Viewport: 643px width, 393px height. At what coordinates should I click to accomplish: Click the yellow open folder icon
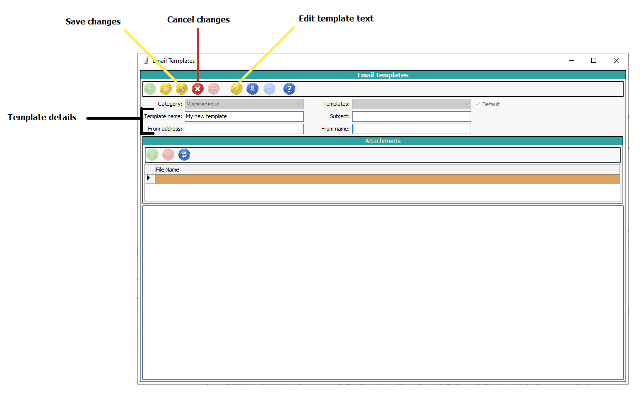[x=166, y=89]
